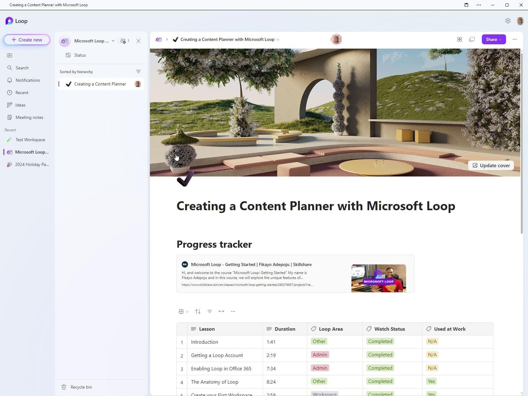528x396 pixels.
Task: Open the workspace members icon
Action: click(x=124, y=41)
